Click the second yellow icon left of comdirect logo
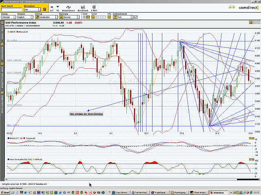The height and width of the screenshot is (195, 261). (234, 7)
